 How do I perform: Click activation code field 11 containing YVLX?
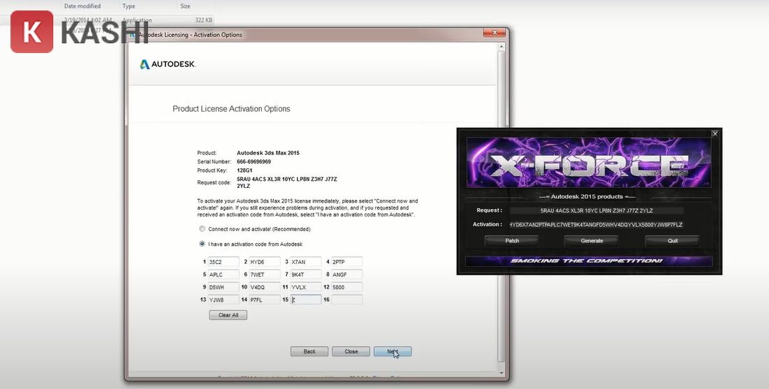pyautogui.click(x=306, y=287)
